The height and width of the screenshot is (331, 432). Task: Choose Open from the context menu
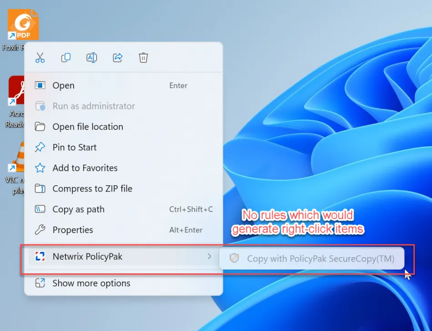tap(124, 85)
